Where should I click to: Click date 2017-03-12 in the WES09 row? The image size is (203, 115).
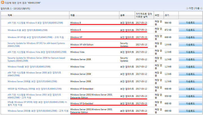pos(141,89)
